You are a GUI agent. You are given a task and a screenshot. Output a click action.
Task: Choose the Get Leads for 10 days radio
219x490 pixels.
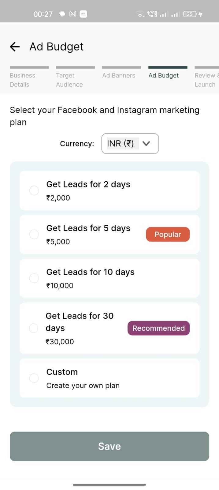34,278
